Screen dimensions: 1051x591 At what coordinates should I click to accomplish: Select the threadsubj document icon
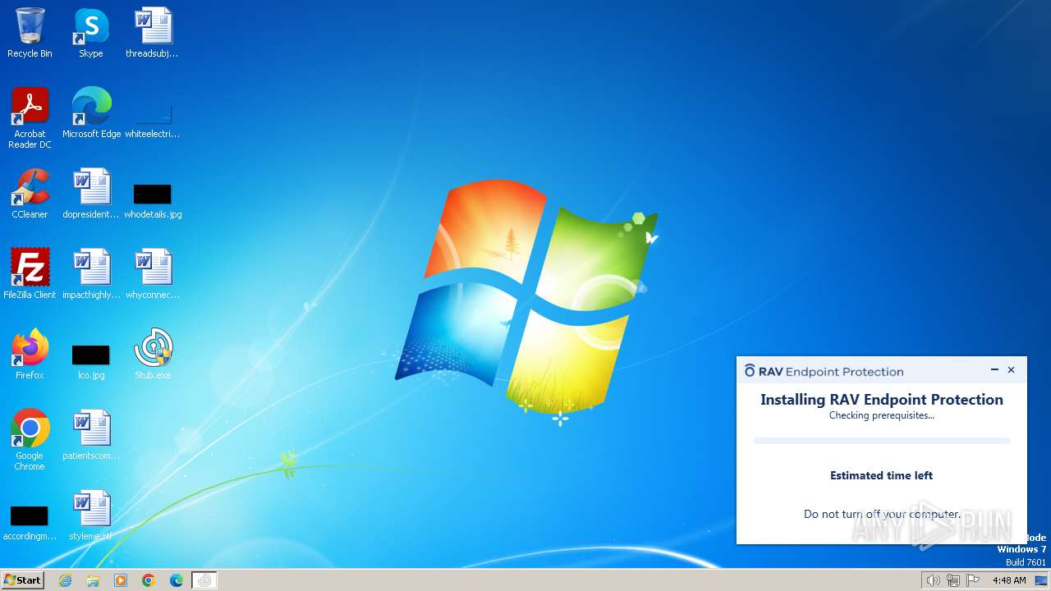pyautogui.click(x=153, y=33)
